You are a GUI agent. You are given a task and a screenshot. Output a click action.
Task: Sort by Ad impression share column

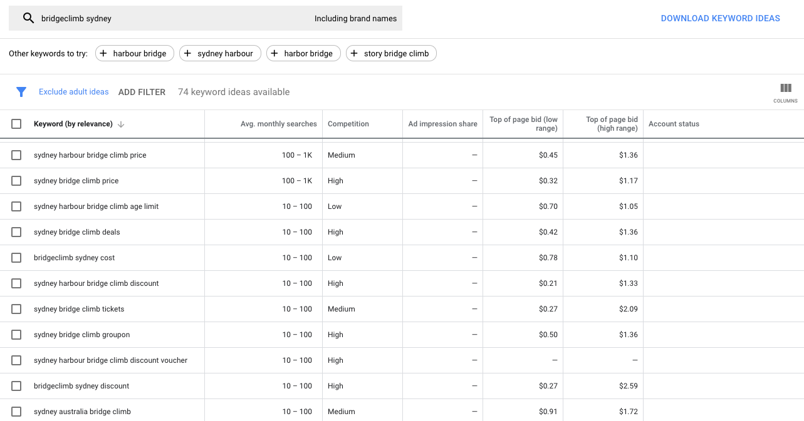click(x=442, y=124)
